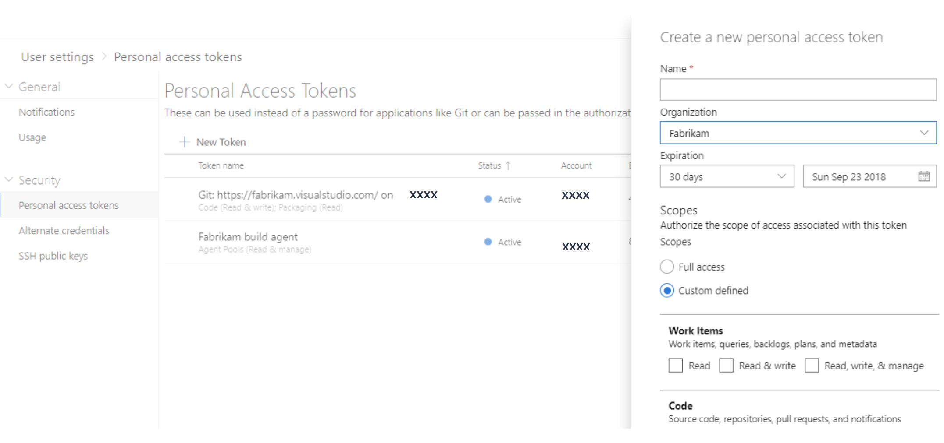
Task: Click Active status dot for Fabrikam build agent
Action: coord(488,242)
